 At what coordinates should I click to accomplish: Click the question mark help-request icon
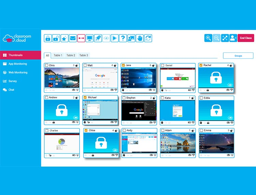point(123,38)
